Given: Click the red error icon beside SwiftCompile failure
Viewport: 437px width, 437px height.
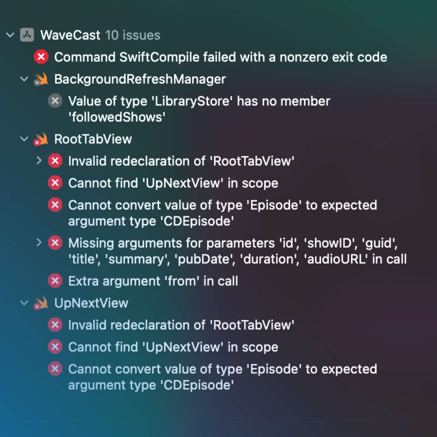Looking at the screenshot, I should (x=41, y=57).
